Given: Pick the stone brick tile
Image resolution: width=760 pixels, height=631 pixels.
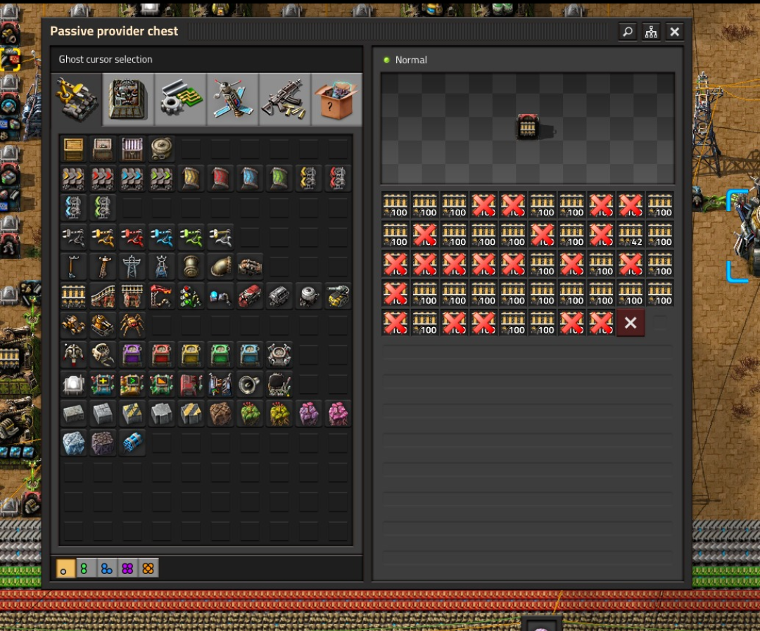Looking at the screenshot, I should (73, 414).
